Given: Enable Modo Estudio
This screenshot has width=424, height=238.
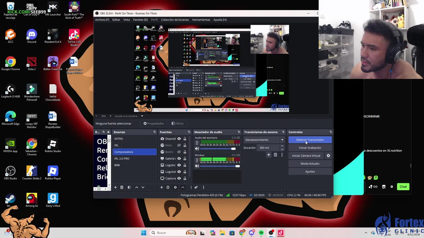Looking at the screenshot, I should coord(310,164).
